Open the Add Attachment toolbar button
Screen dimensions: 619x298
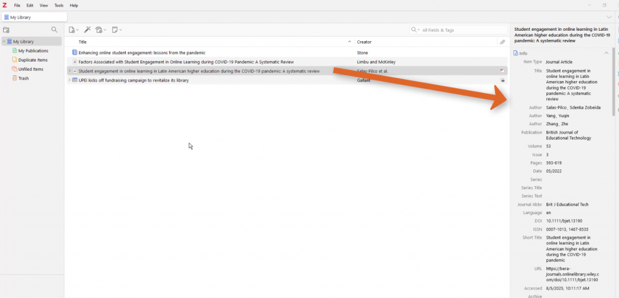point(100,30)
